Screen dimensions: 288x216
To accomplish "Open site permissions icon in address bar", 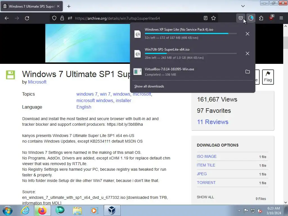I will pyautogui.click(x=70, y=18).
